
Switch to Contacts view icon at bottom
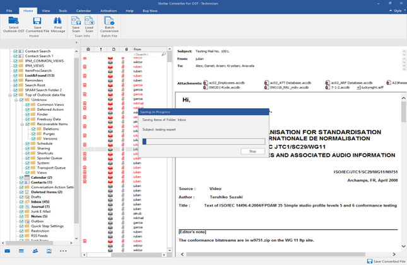point(35,251)
